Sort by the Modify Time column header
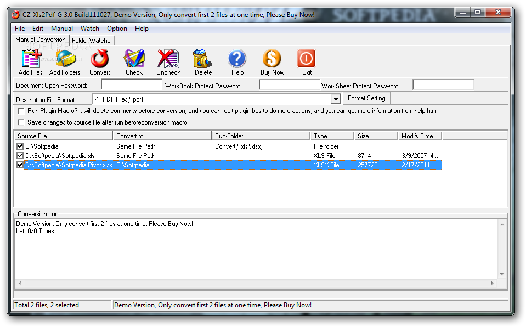The width and height of the screenshot is (526, 327). pos(420,136)
